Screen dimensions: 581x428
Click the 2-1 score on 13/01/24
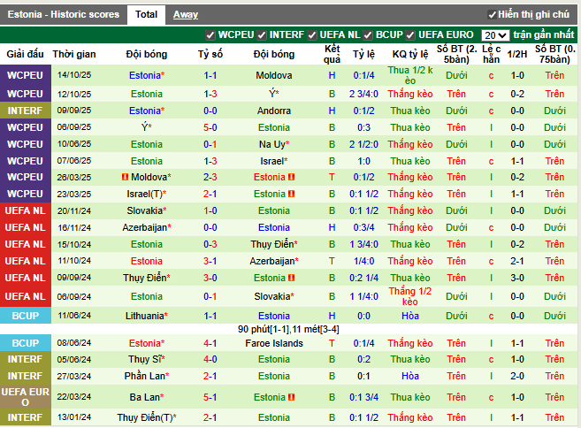(x=210, y=417)
